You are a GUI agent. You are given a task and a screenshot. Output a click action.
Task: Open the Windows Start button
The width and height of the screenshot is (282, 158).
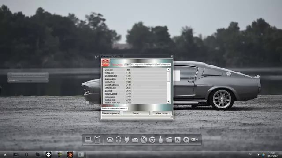5,154
